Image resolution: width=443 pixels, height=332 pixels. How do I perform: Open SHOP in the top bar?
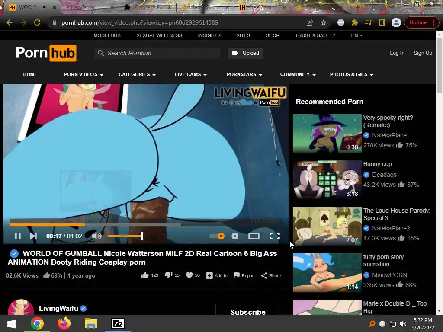pos(273,35)
